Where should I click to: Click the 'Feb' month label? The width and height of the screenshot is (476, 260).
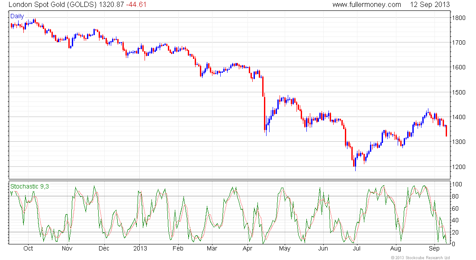[x=178, y=248]
